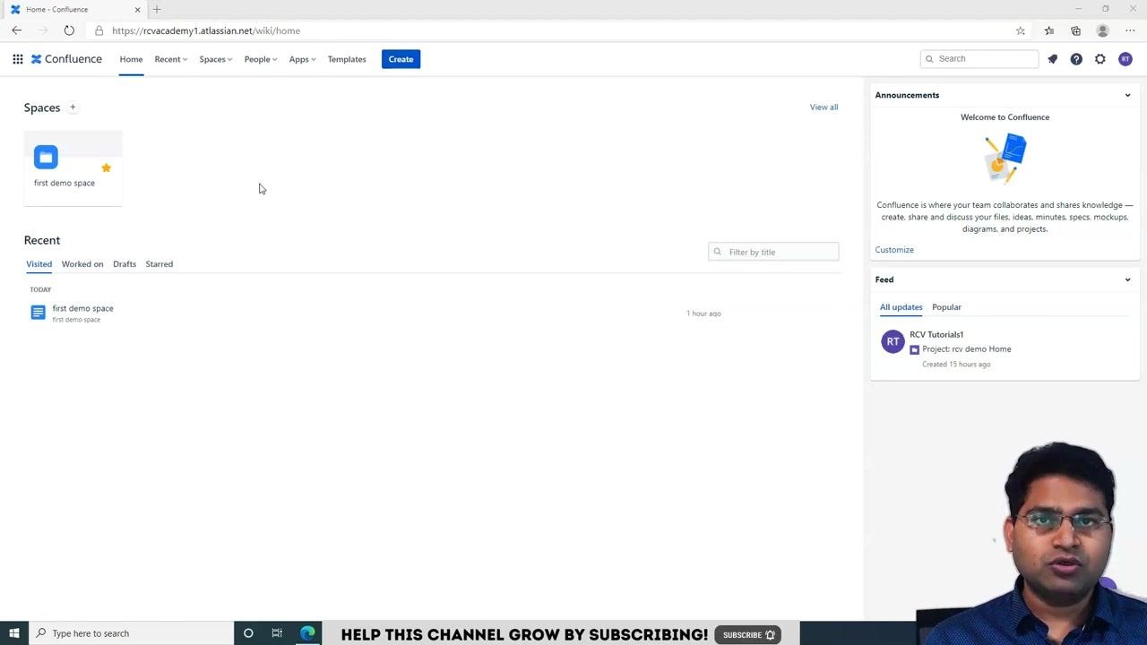Open first demo space recent page link

point(82,308)
